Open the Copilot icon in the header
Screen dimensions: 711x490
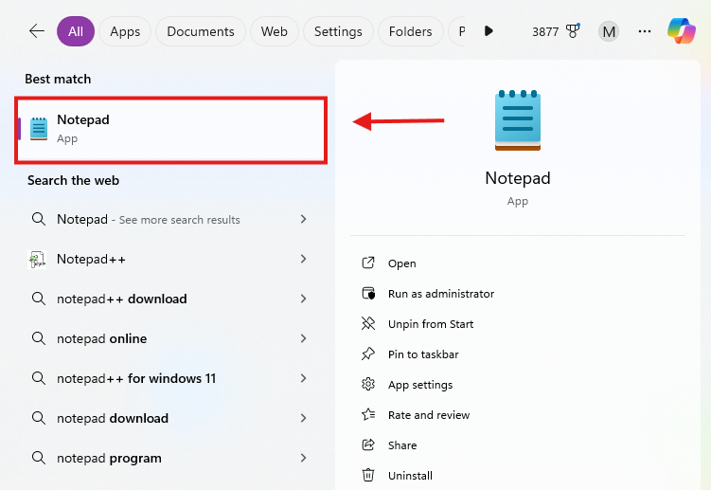point(681,31)
